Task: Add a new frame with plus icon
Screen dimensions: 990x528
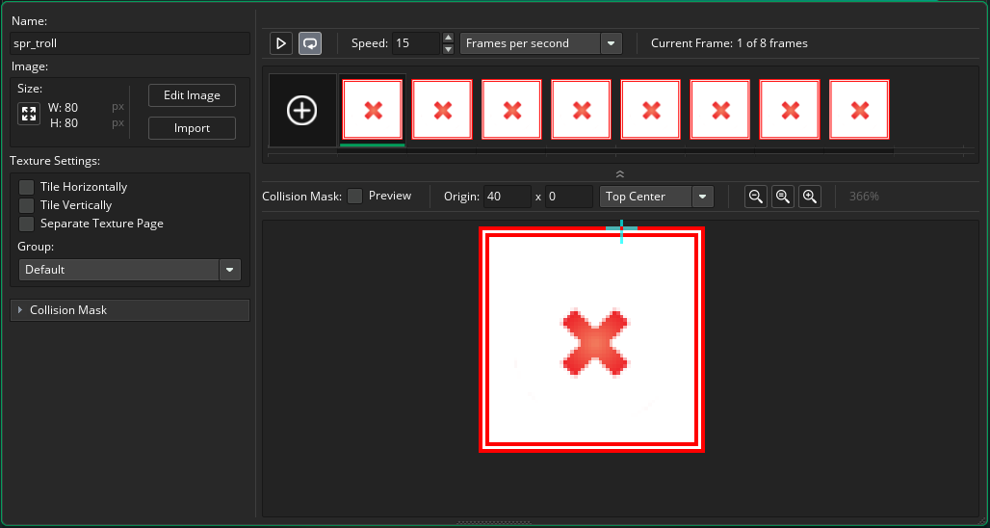Action: point(302,111)
